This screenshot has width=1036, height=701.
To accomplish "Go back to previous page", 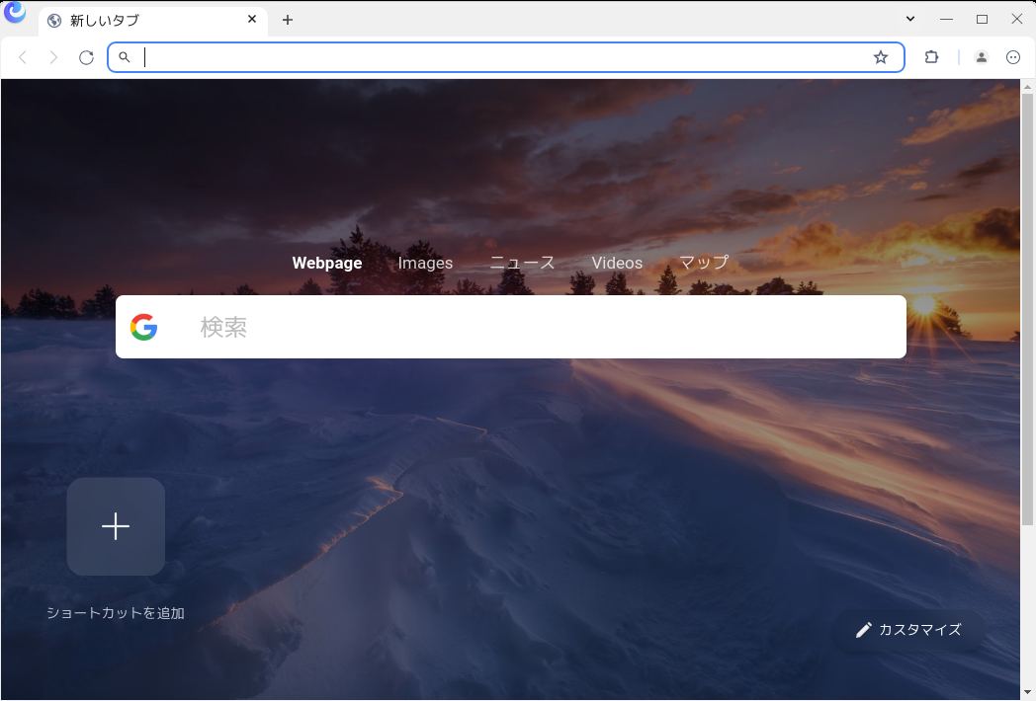I will pyautogui.click(x=23, y=57).
